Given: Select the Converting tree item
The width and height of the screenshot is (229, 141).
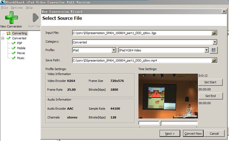Looking at the screenshot, I should pyautogui.click(x=20, y=33).
